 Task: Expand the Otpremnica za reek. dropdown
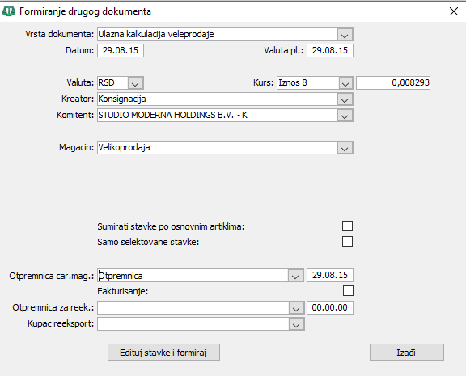(296, 308)
